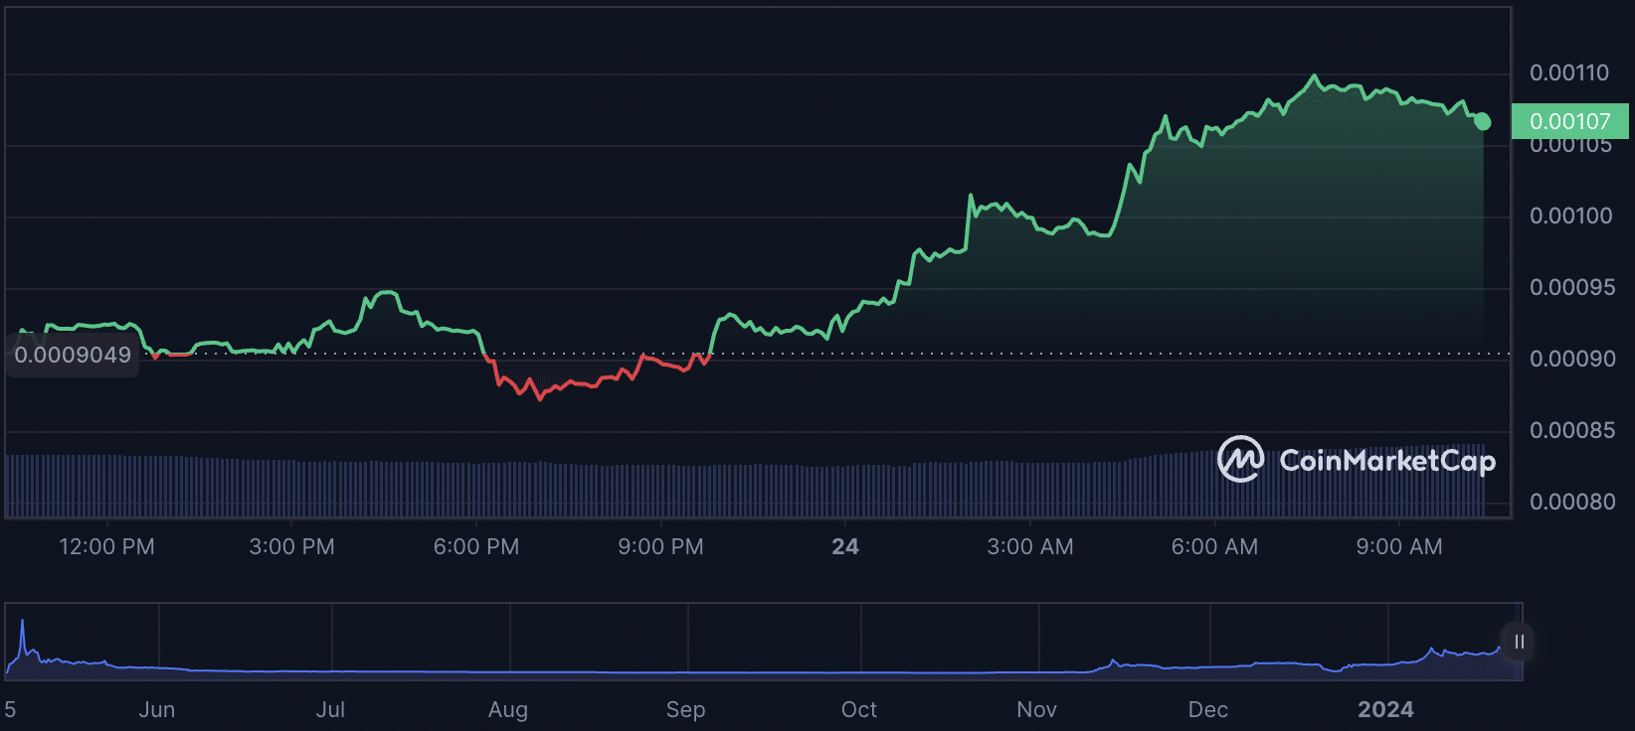Select the 6:00 PM time axis label
1635x731 pixels.
[476, 546]
